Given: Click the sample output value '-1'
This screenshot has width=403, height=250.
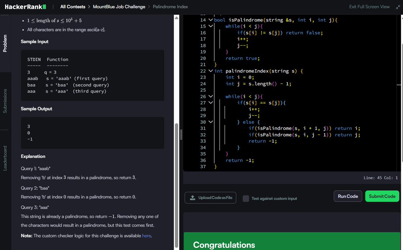Looking at the screenshot, I should click(x=30, y=139).
